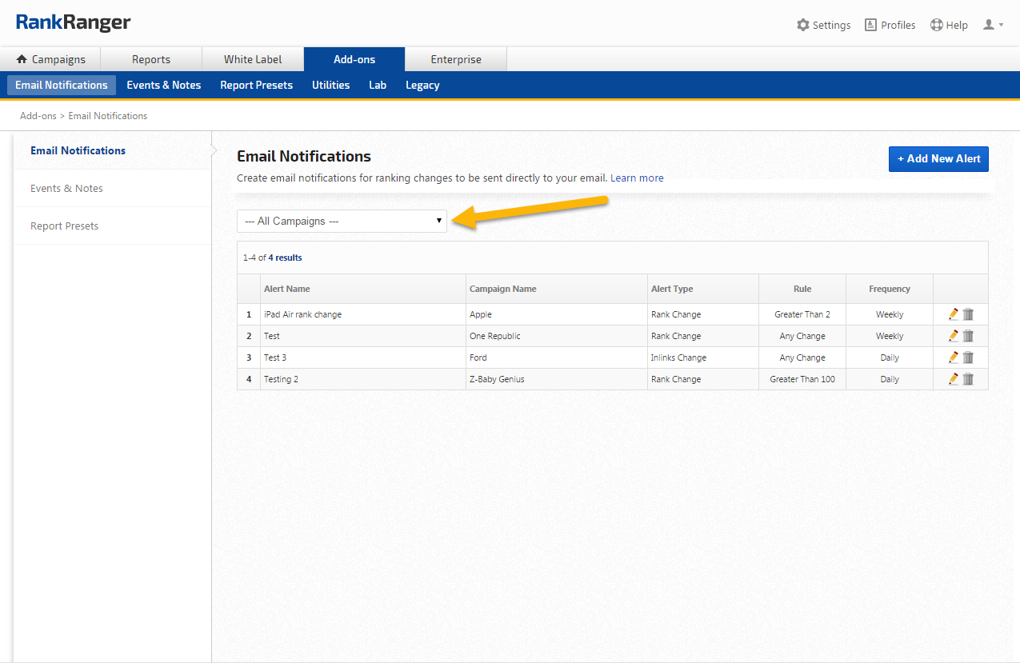Click the Add New Alert button
Image resolution: width=1020 pixels, height=663 pixels.
[938, 159]
